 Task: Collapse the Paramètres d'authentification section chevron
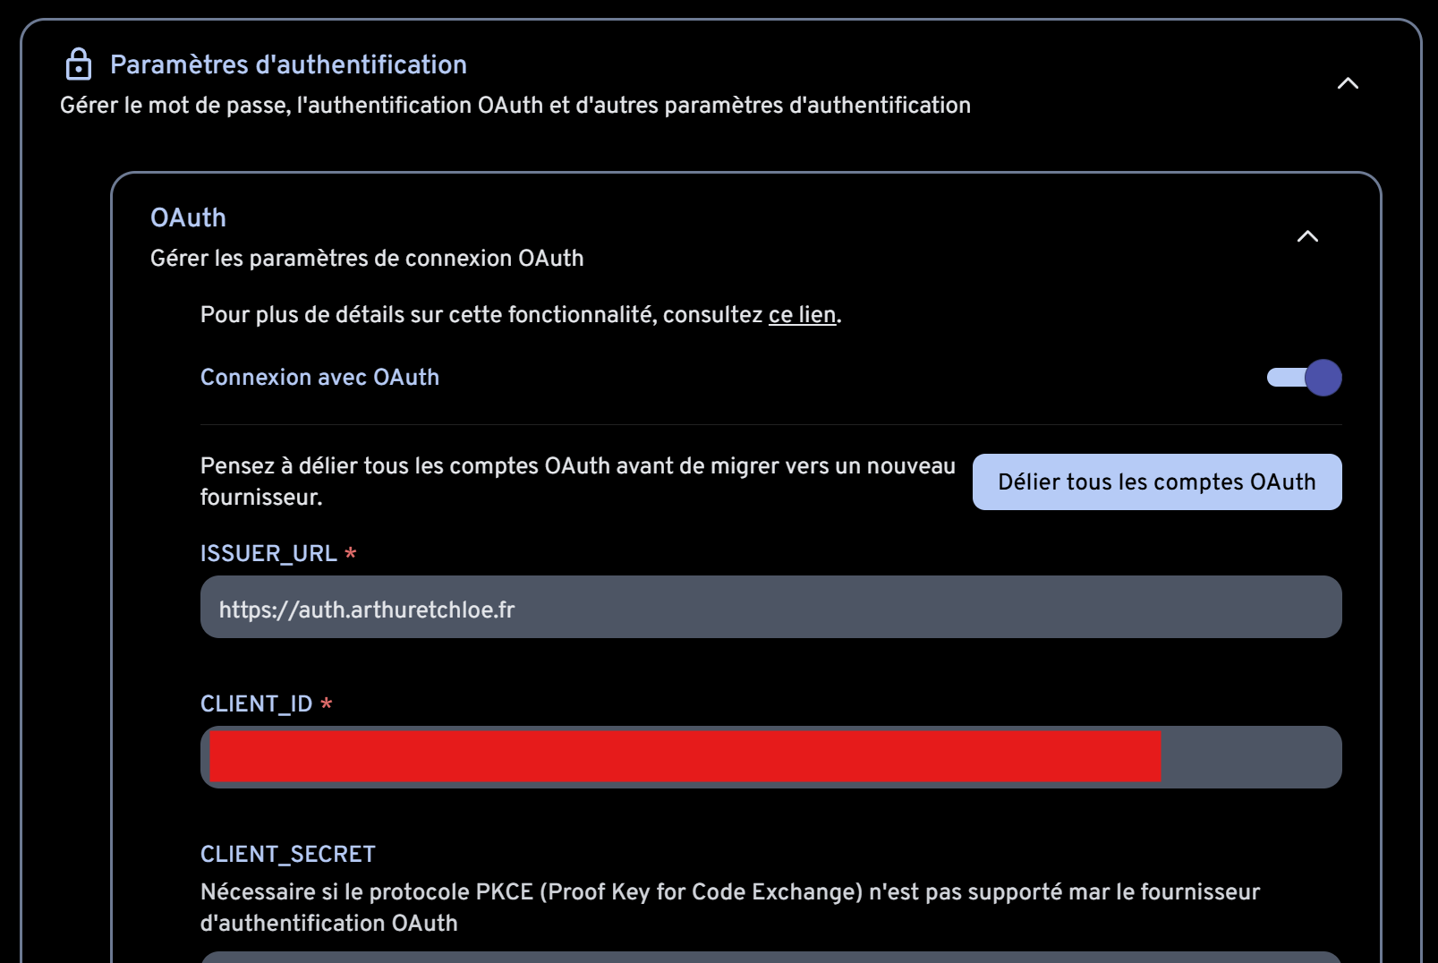click(x=1347, y=83)
